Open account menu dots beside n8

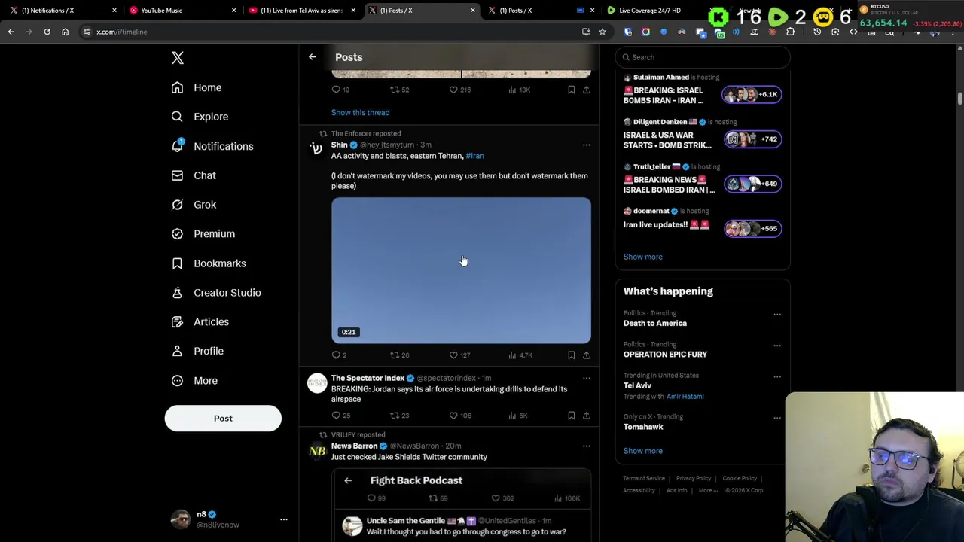pyautogui.click(x=284, y=519)
